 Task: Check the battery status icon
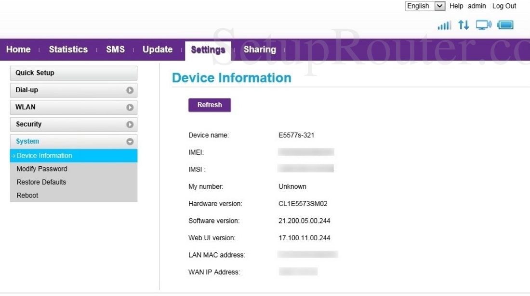point(505,25)
